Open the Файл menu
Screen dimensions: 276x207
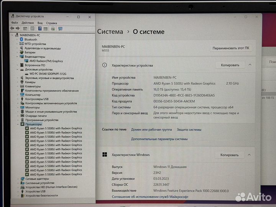(x=15, y=23)
